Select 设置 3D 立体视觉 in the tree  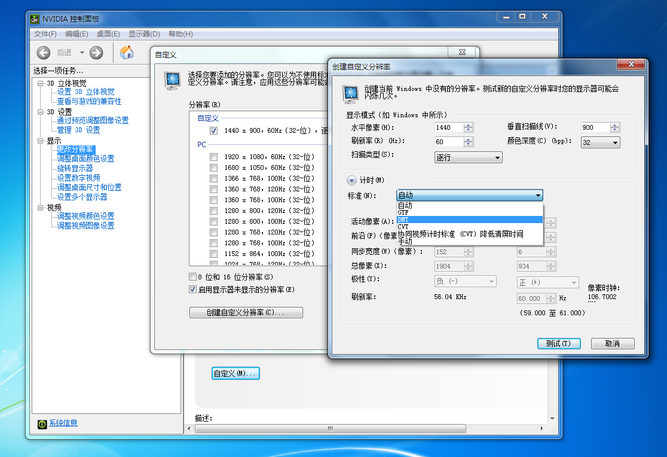coord(86,92)
